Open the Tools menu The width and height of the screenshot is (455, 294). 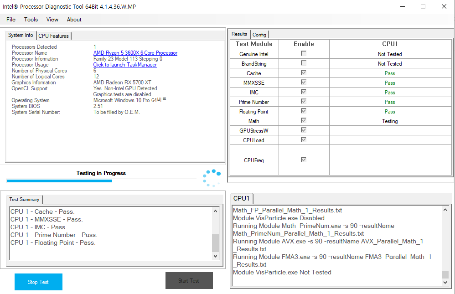pyautogui.click(x=31, y=20)
